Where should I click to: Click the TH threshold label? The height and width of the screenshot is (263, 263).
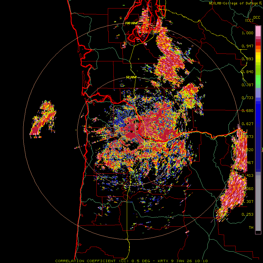[x=251, y=228]
